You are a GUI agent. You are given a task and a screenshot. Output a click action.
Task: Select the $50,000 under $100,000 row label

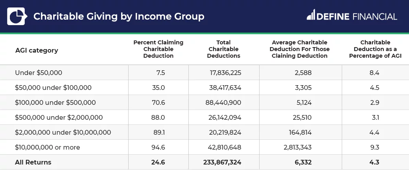53,88
